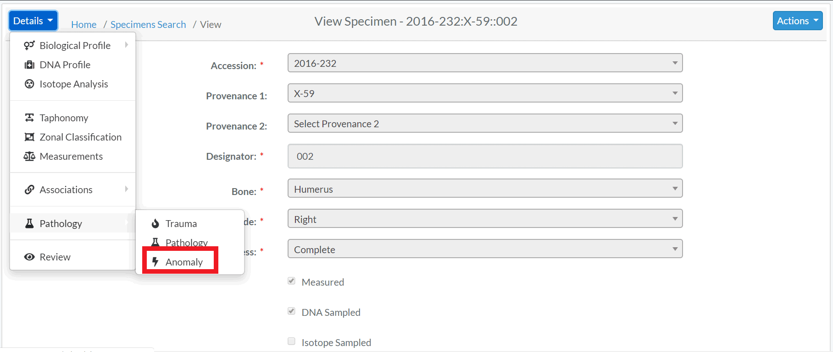This screenshot has height=352, width=833.
Task: Click the Zonal Classification icon
Action: tap(29, 137)
